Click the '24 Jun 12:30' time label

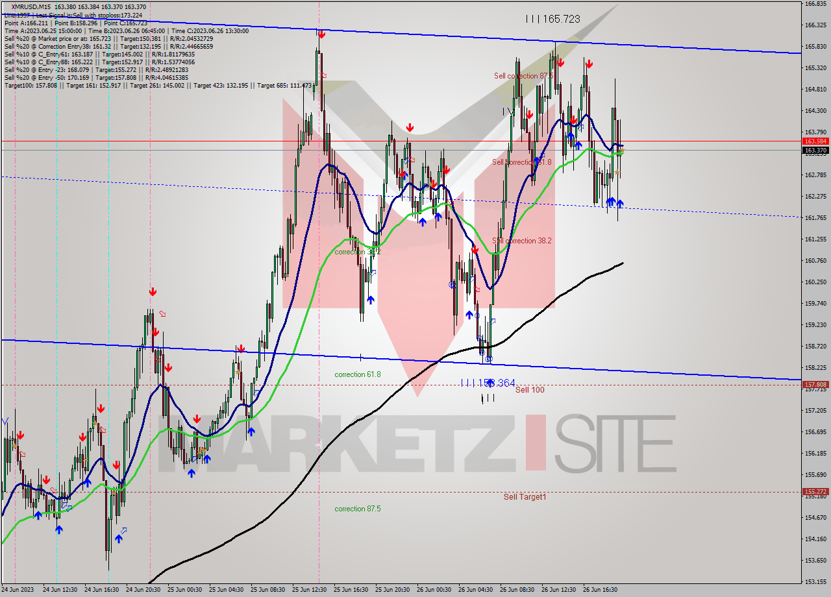[60, 590]
